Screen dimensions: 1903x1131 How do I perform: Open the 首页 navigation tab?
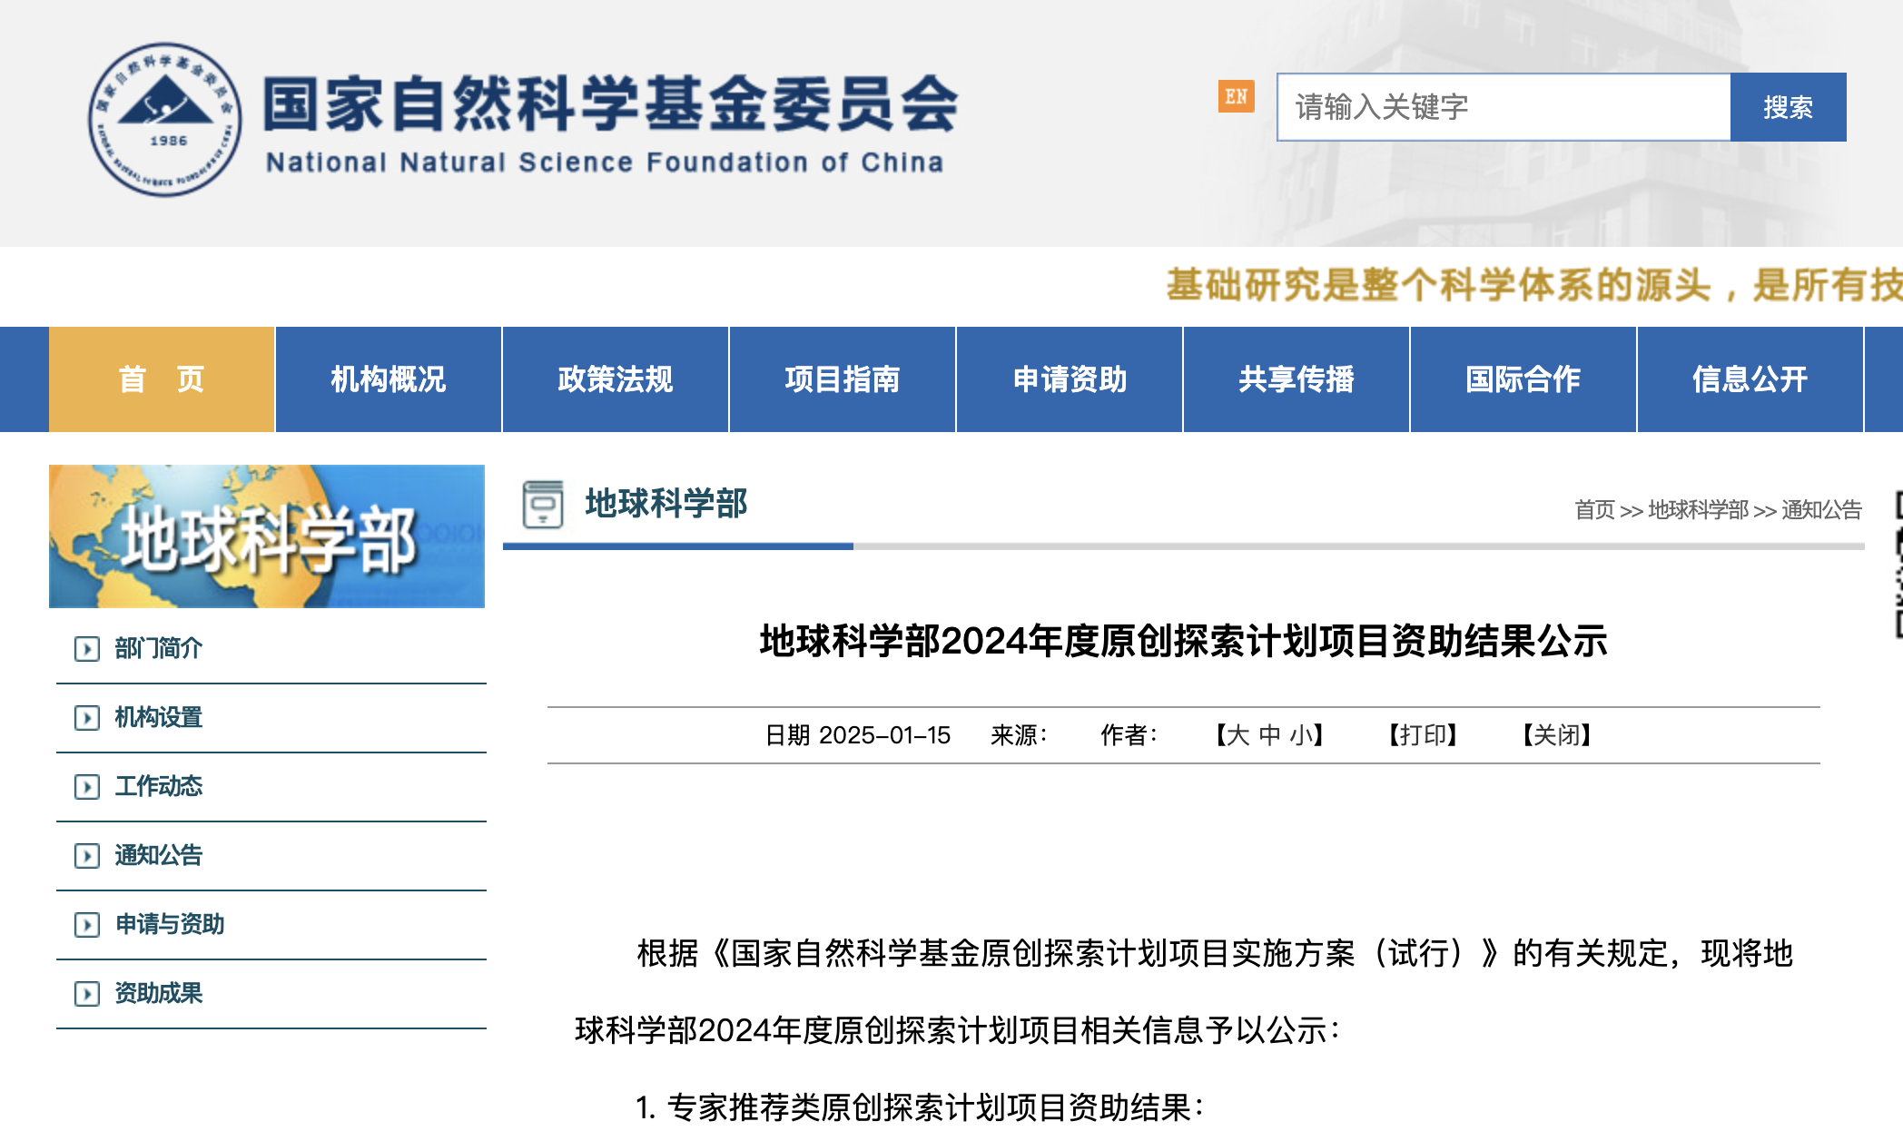click(x=162, y=379)
